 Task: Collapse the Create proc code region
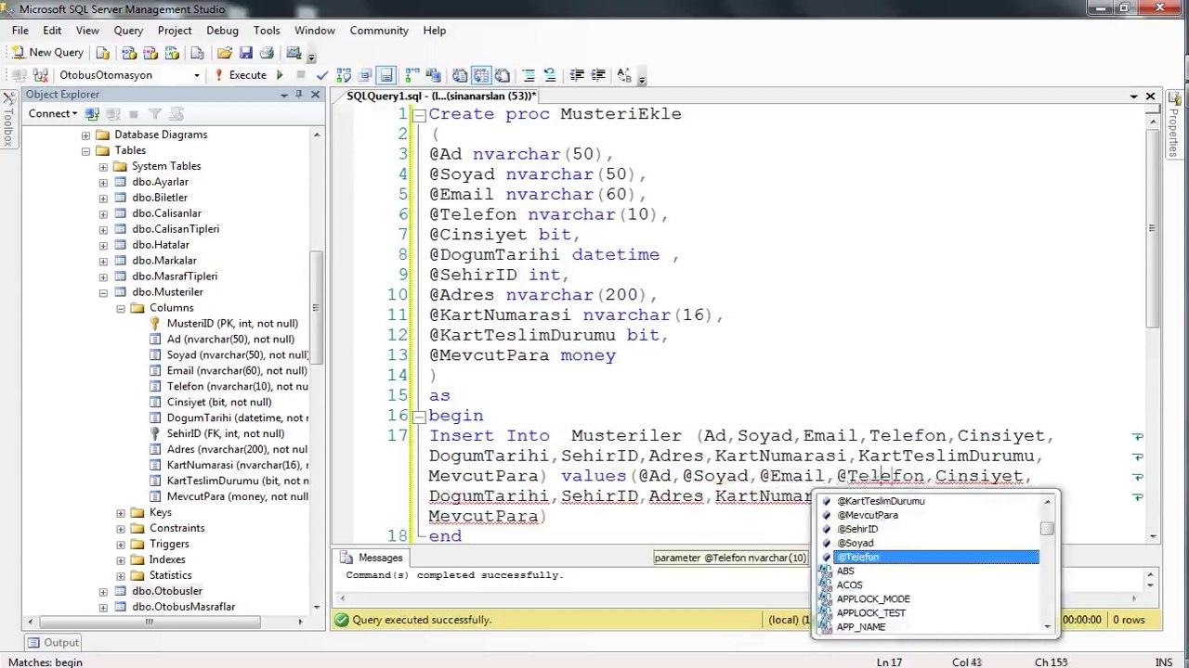click(419, 115)
